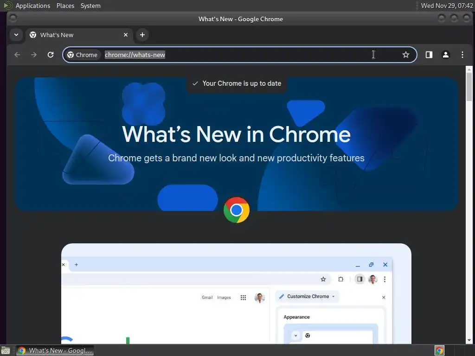
Task: Close the What's New tab
Action: tap(126, 35)
